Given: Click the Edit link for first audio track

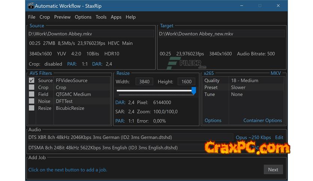Looking at the screenshot, I should point(279,137).
